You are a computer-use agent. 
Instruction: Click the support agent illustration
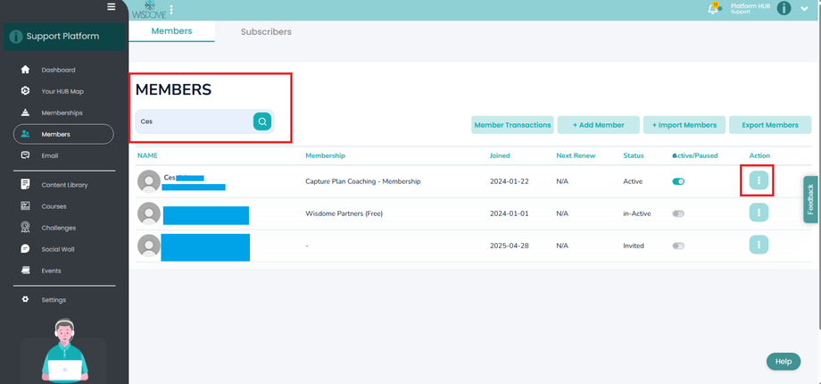[x=64, y=349]
